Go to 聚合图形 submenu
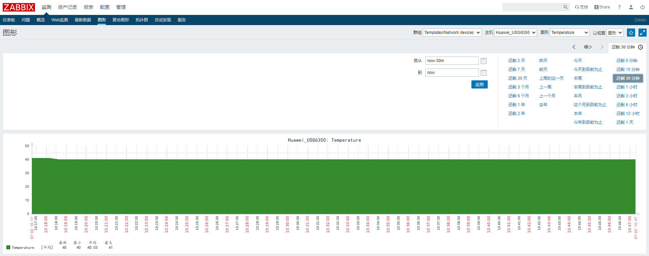649x256 pixels. (x=121, y=20)
